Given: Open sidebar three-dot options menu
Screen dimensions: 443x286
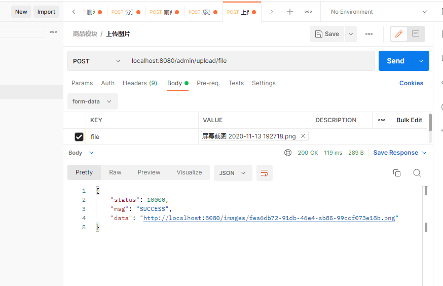Looking at the screenshot, I should point(53,32).
